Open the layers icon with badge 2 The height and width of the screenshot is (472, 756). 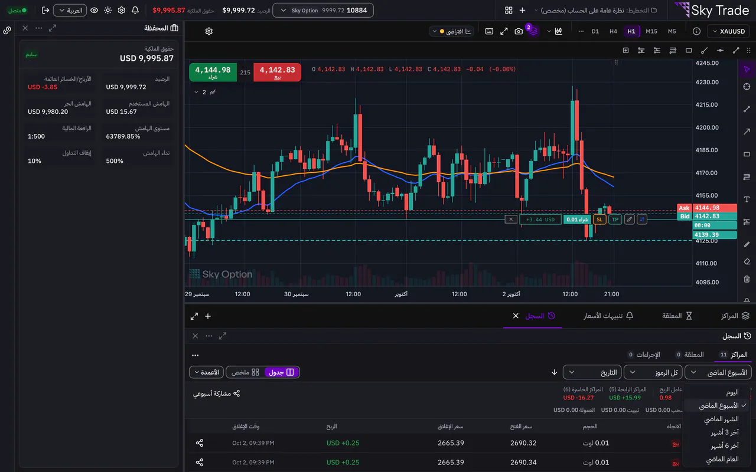[x=533, y=31]
